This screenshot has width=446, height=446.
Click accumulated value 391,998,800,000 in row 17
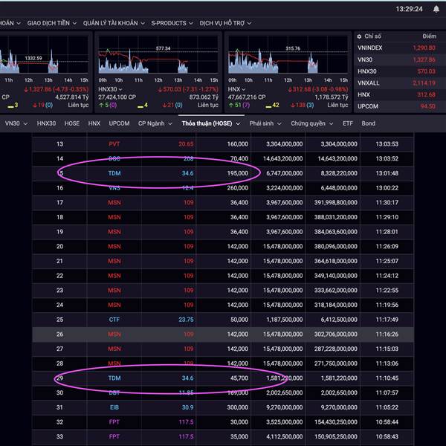point(336,202)
